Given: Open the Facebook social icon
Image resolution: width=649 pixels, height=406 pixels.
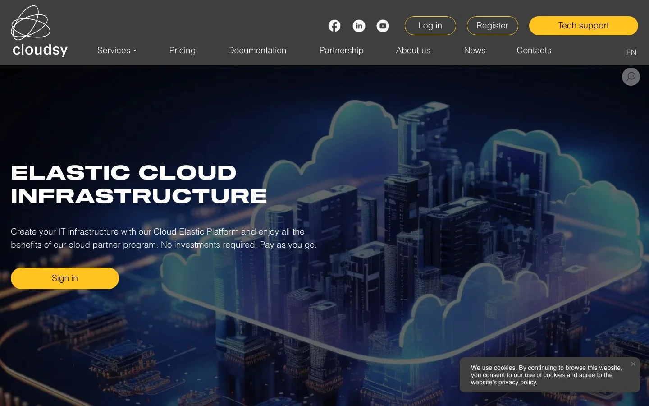Looking at the screenshot, I should pyautogui.click(x=334, y=26).
